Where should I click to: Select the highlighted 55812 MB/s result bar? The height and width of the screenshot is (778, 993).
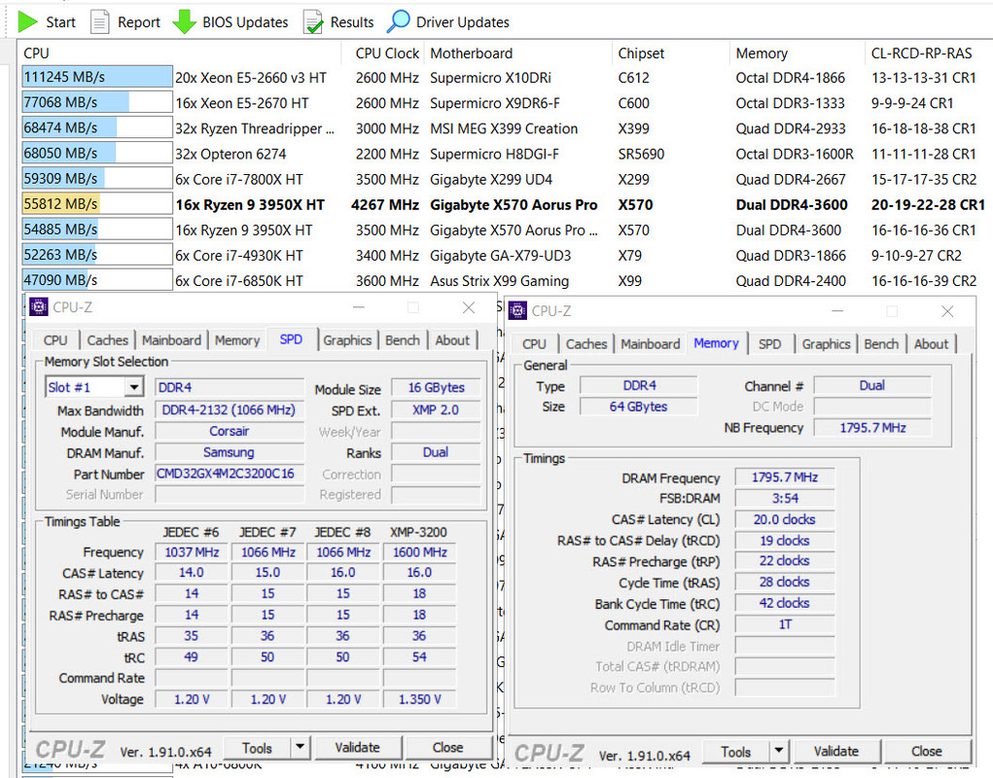[x=97, y=204]
